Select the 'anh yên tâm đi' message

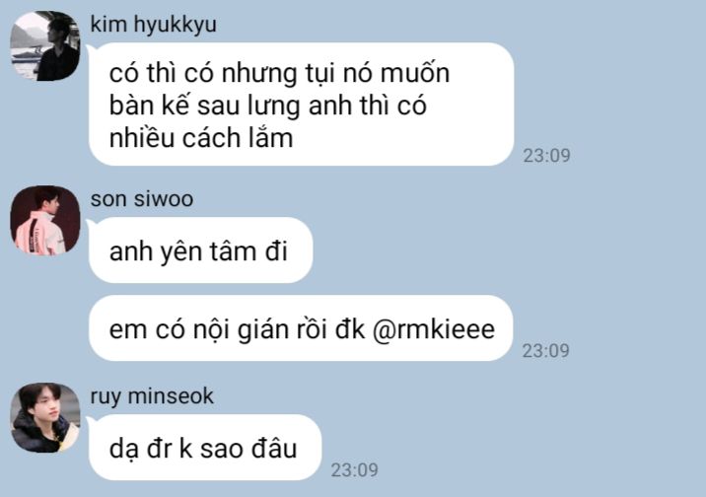pyautogui.click(x=200, y=250)
